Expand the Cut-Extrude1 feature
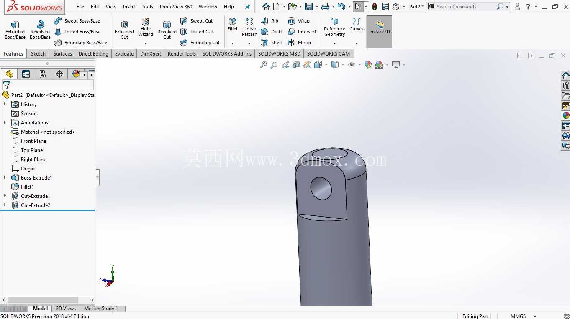Screen dimensions: 570x319 tap(5, 196)
